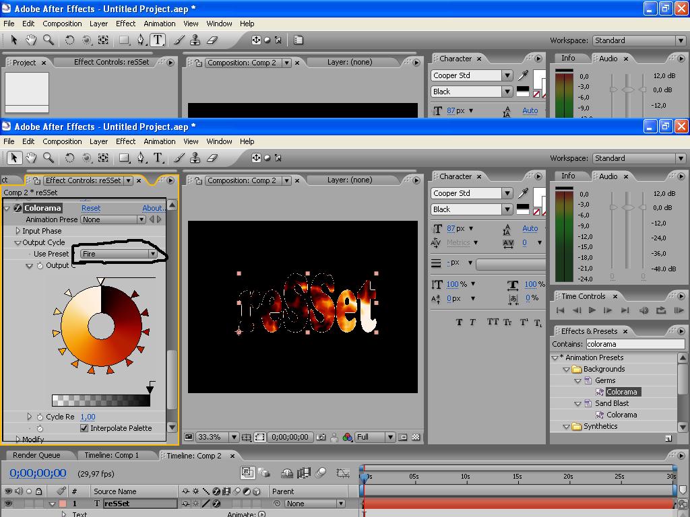Screen dimensions: 690x517
Task: Open the 33.3% magnification dropdown
Action: point(218,437)
